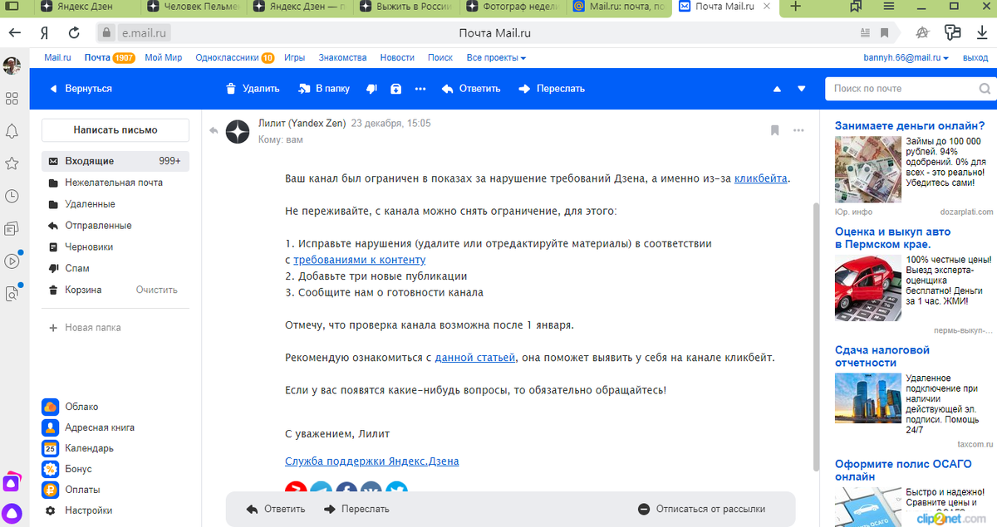The image size is (997, 527).
Task: Click the archive box icon in mail toolbar
Action: (x=395, y=89)
